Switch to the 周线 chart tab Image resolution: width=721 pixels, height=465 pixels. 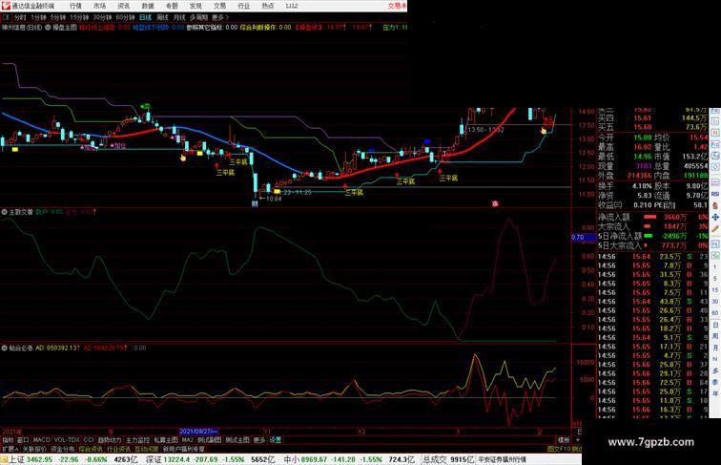pos(163,17)
